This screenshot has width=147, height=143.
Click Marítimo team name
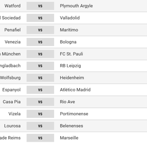[69, 30]
